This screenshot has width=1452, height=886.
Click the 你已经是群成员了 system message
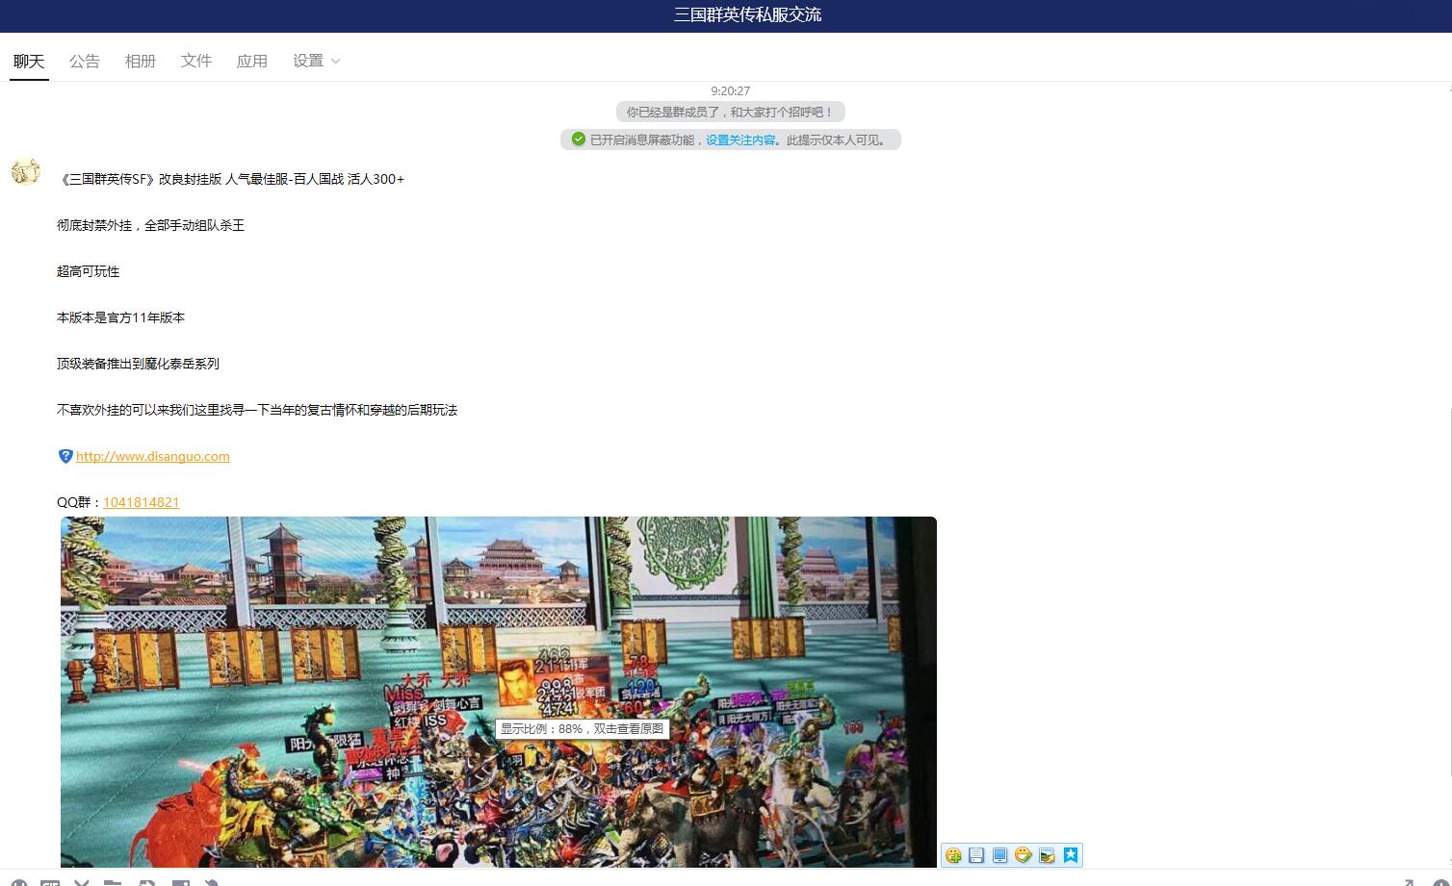pos(731,112)
